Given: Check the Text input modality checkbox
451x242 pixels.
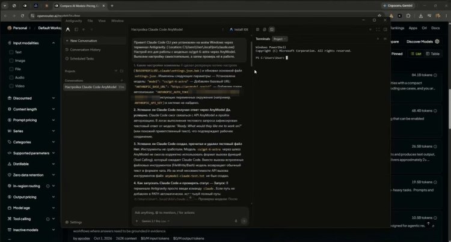Looking at the screenshot, I should pyautogui.click(x=11, y=52).
